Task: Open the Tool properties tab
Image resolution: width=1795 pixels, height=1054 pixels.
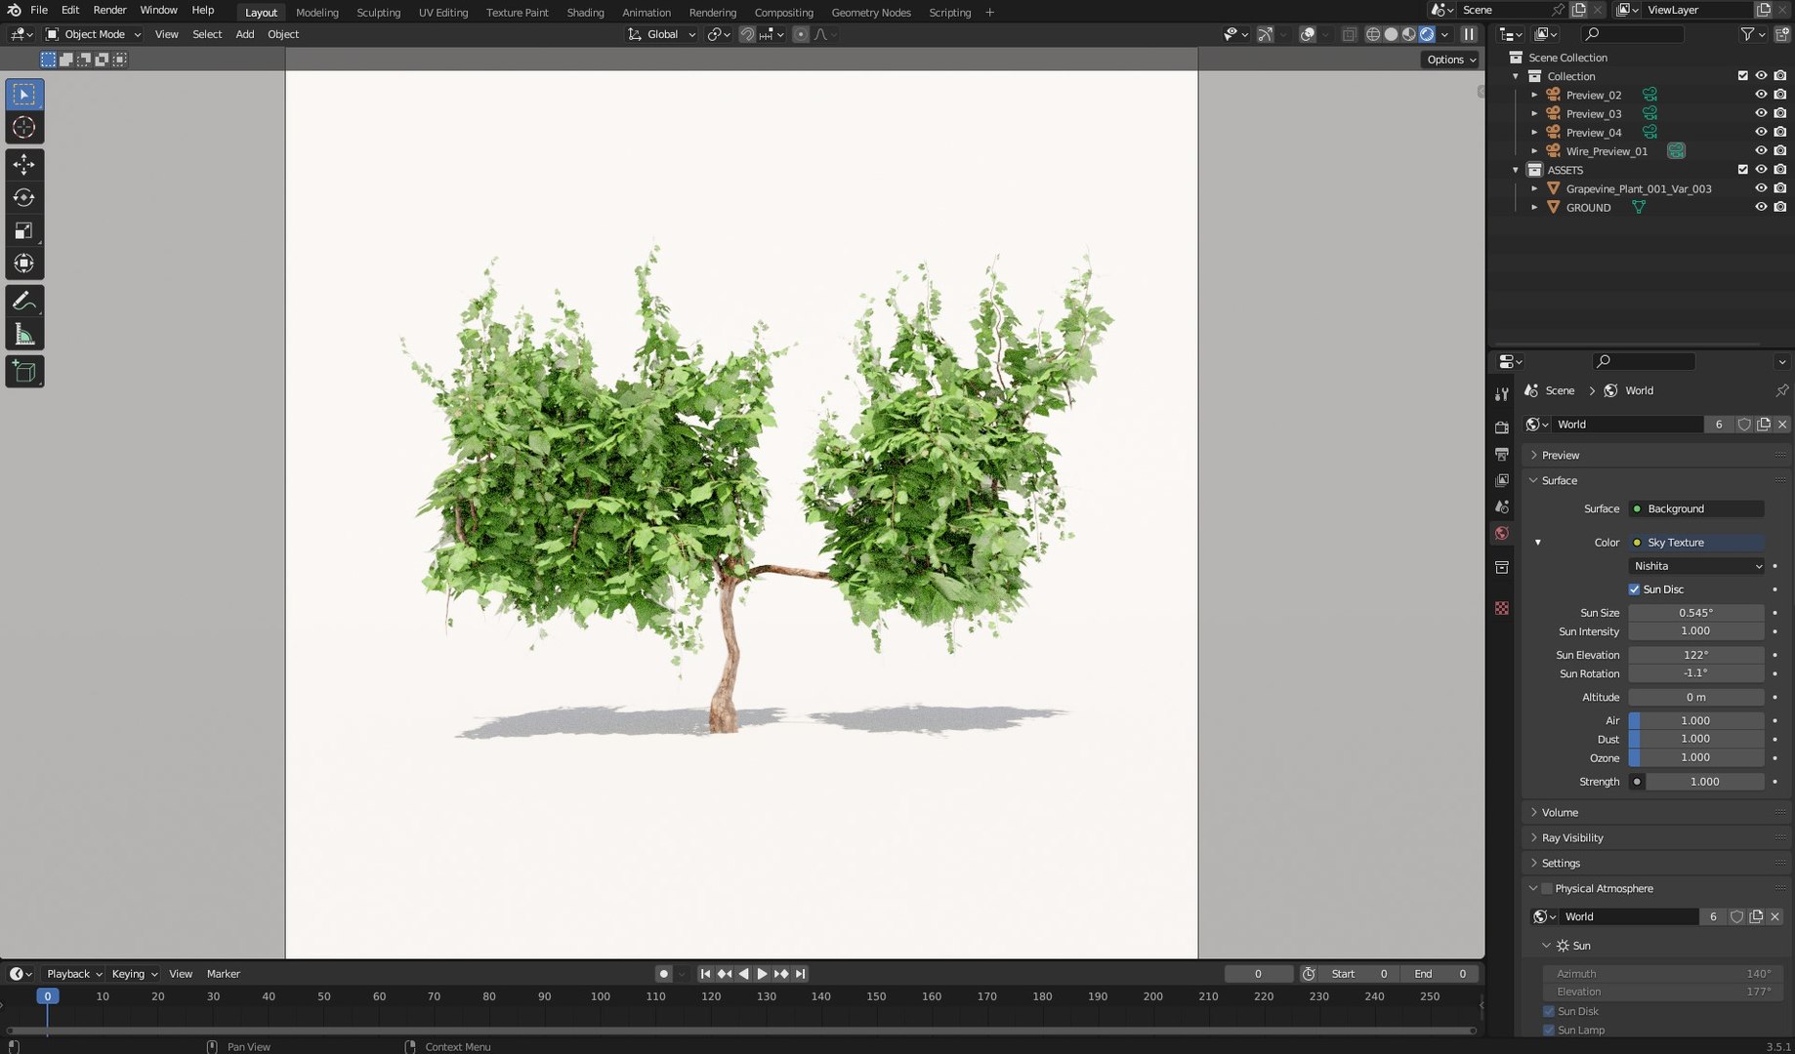Action: point(1502,394)
